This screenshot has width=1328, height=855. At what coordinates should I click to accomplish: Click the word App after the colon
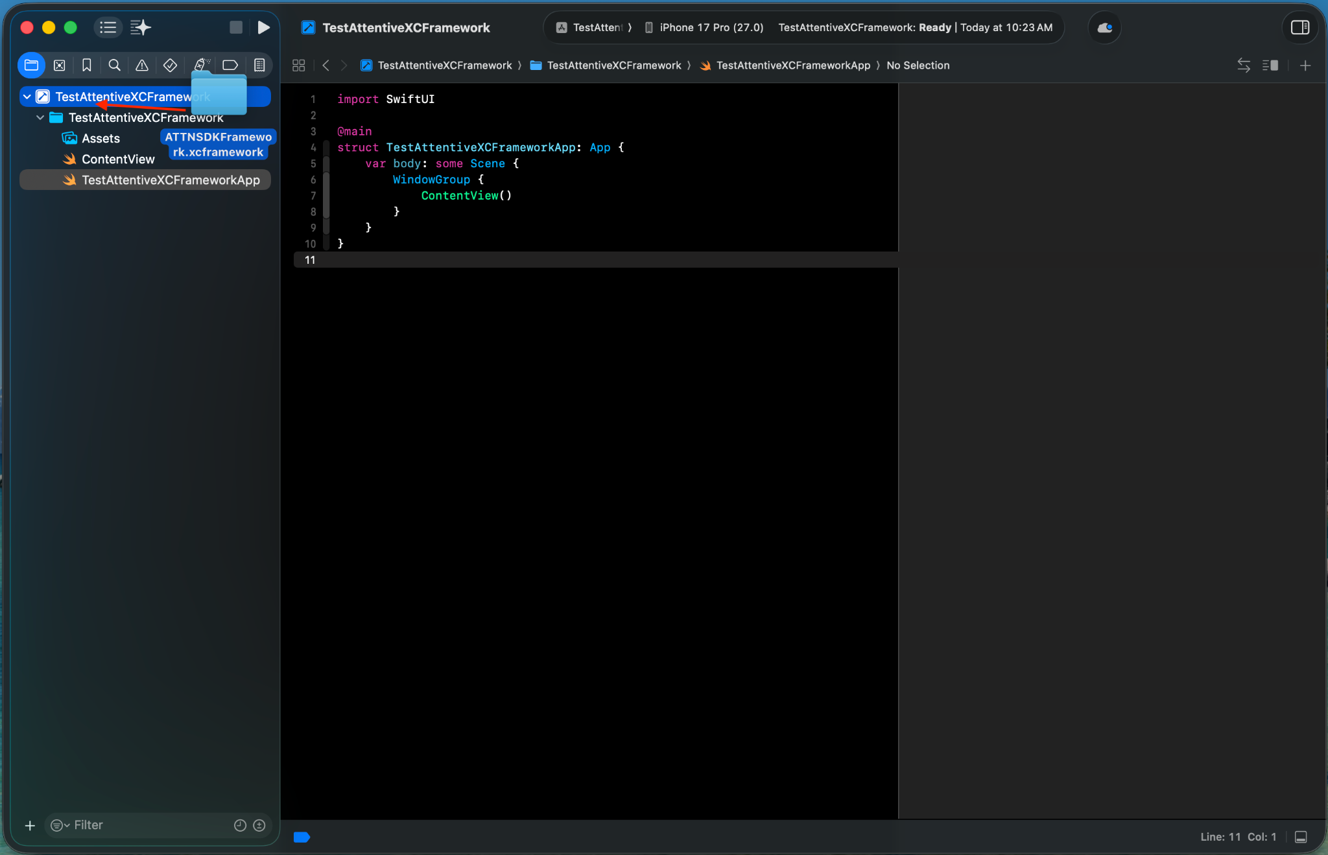coord(600,147)
